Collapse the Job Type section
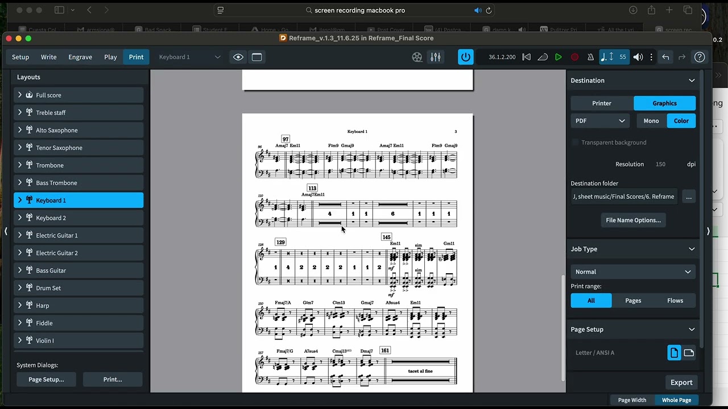Image resolution: width=728 pixels, height=409 pixels. (x=692, y=249)
